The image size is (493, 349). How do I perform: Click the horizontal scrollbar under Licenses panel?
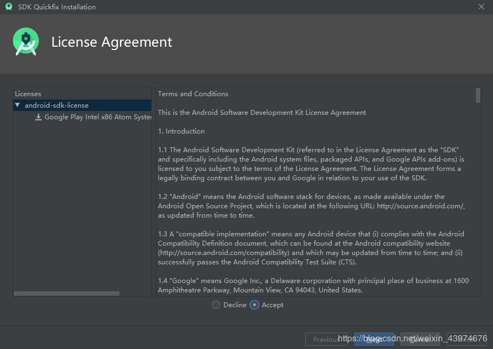66,293
